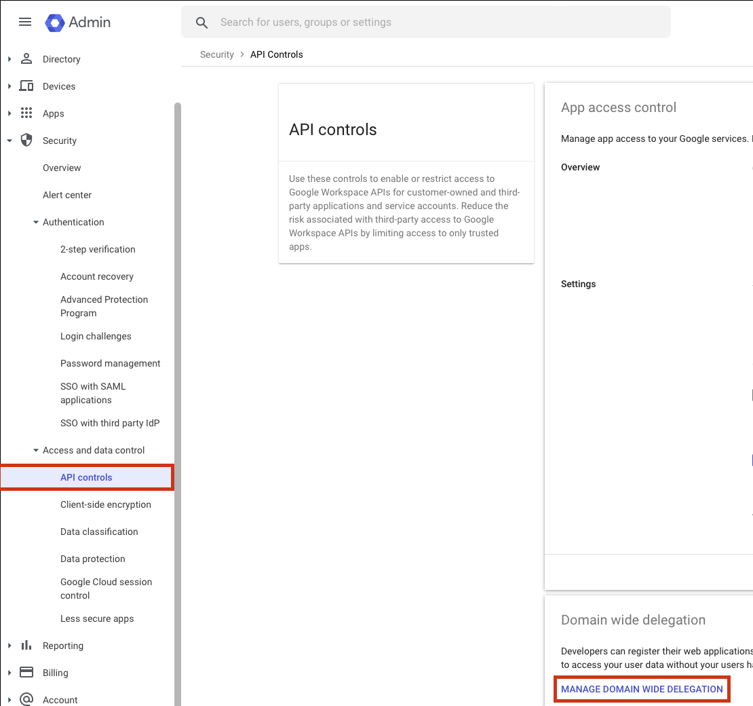
Task: Focus the search users, groups or settings field
Action: pos(425,22)
